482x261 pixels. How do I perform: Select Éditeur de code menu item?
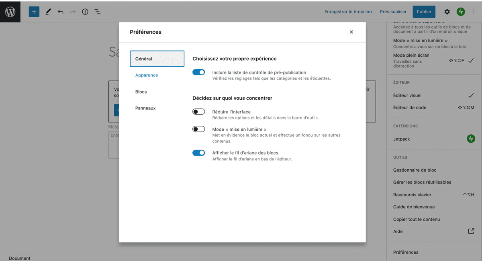point(410,107)
